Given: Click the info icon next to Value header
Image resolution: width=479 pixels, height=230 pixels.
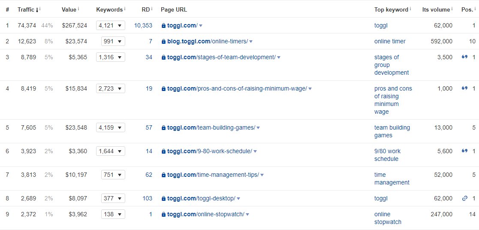Looking at the screenshot, I should click(78, 9).
